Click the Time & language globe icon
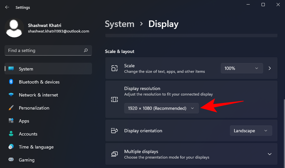The height and width of the screenshot is (168, 285). point(11,147)
